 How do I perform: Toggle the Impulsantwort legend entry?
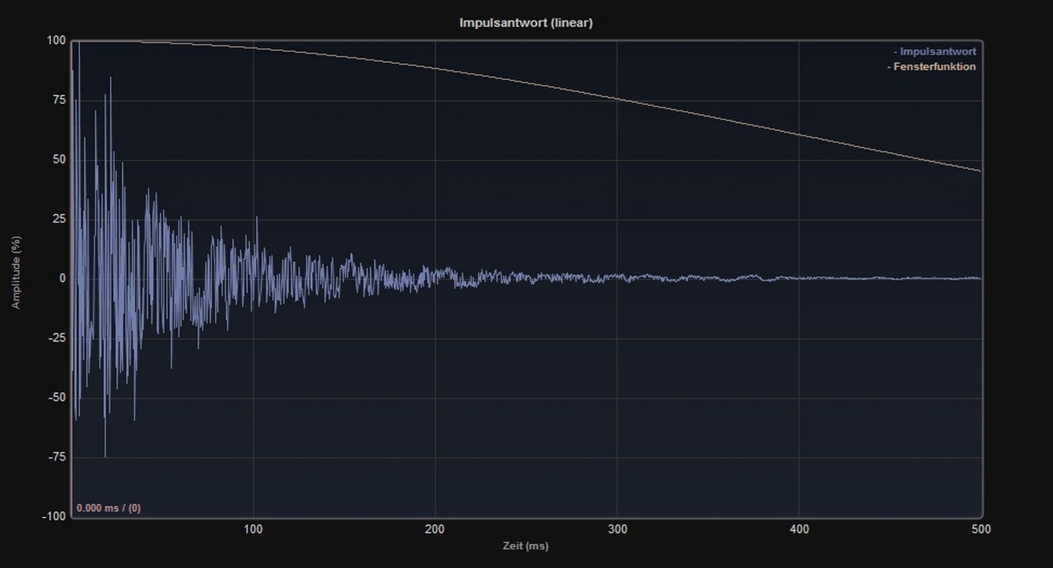[x=937, y=51]
